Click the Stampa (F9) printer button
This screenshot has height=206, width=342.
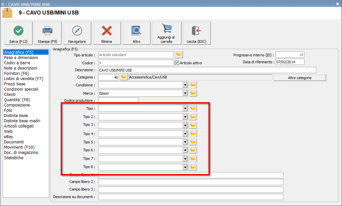click(47, 33)
